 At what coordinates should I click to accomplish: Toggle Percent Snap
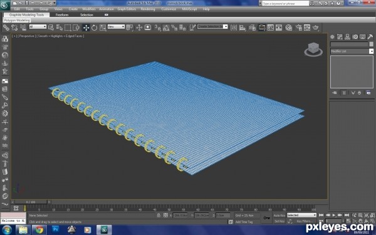click(x=174, y=28)
